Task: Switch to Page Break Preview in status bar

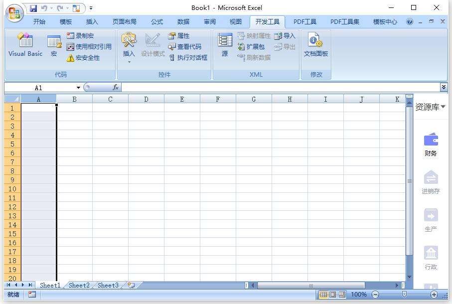Action: pyautogui.click(x=342, y=295)
